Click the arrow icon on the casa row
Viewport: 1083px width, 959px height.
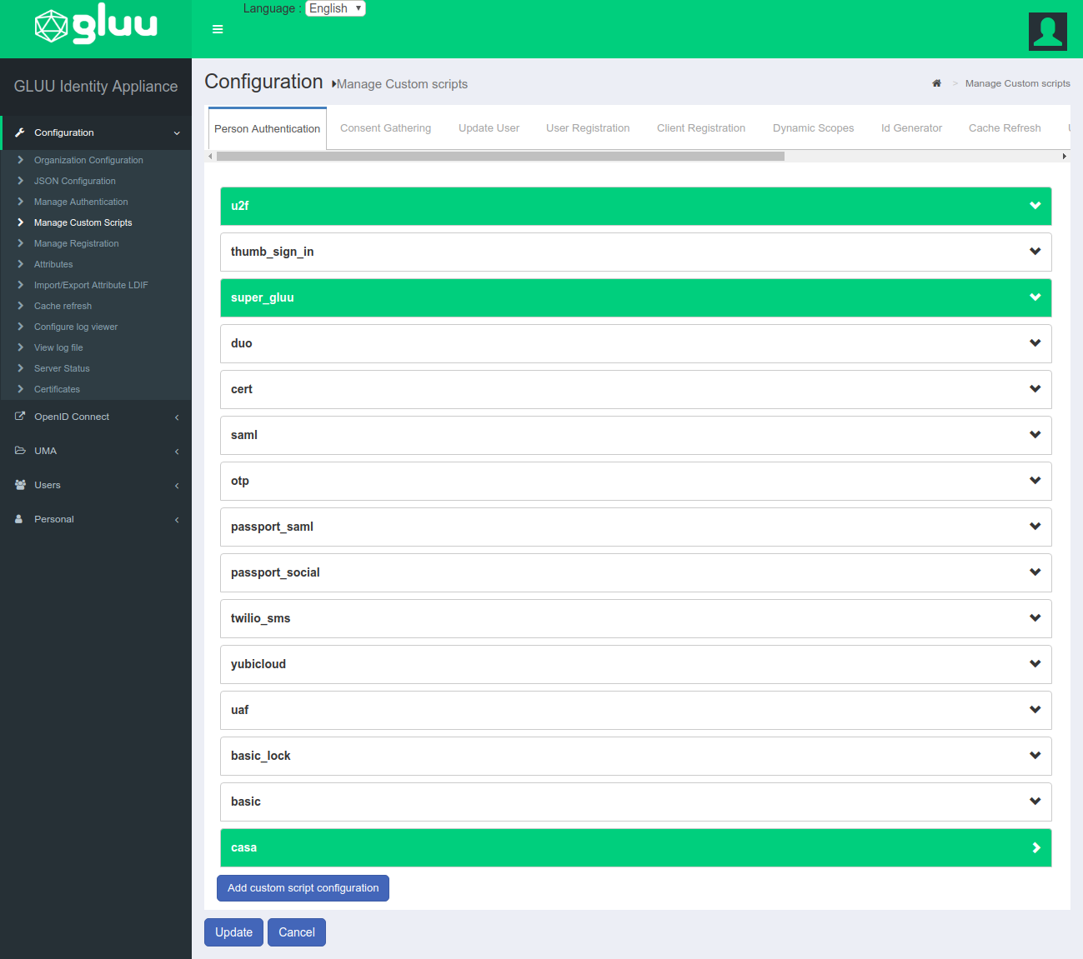[x=1035, y=847]
